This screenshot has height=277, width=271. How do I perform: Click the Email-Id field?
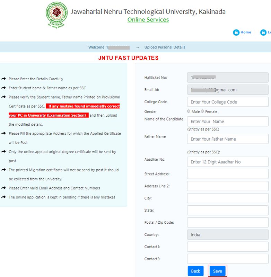point(228,90)
